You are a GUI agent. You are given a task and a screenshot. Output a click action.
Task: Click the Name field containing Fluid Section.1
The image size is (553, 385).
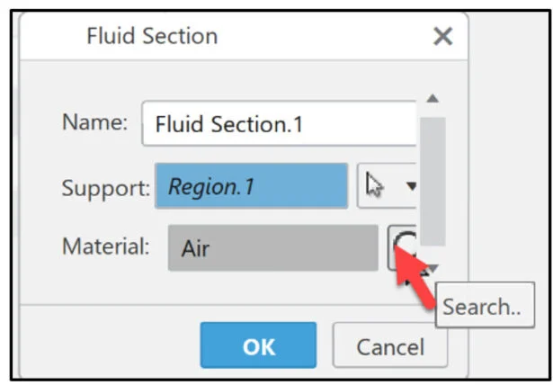279,124
